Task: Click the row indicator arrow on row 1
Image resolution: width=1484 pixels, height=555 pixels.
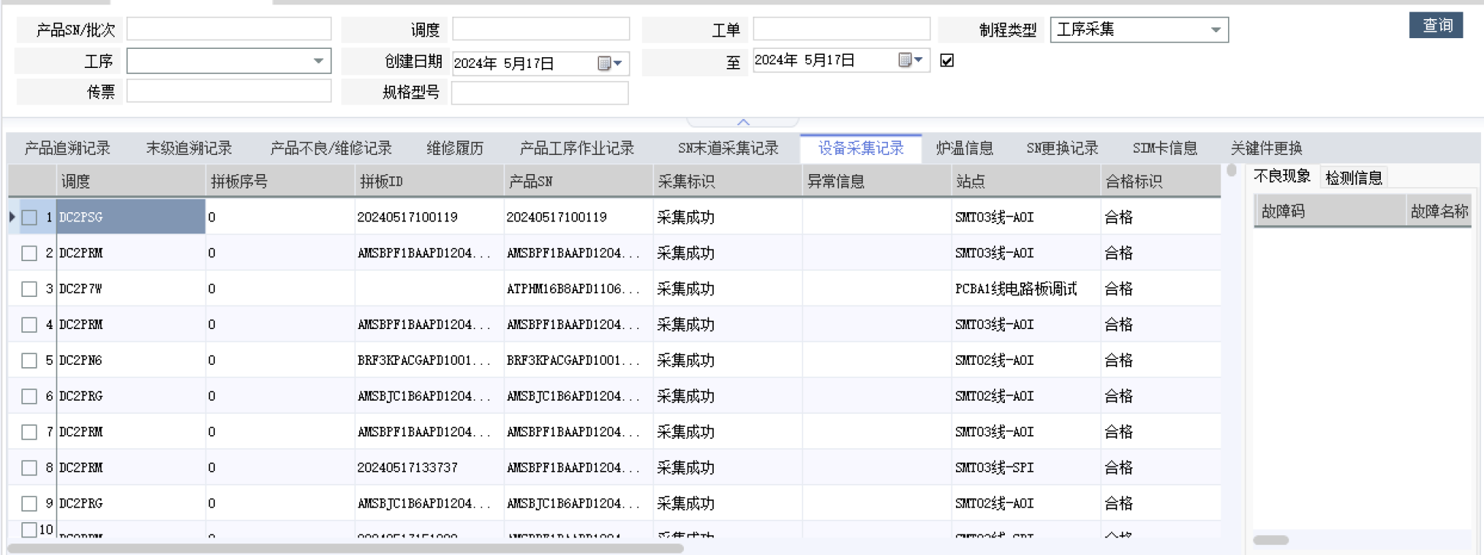Action: pos(12,217)
